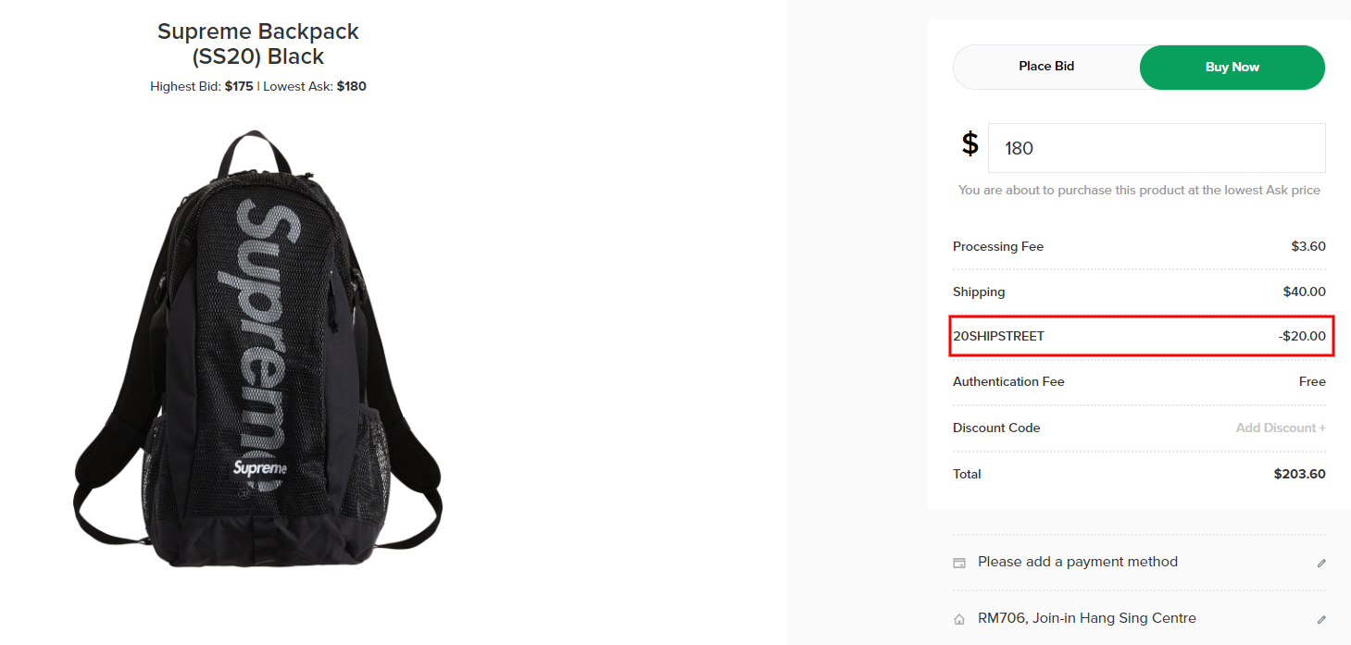Click the 20SHIPSTREET promo code label
Viewport: 1351px width, 645px height.
[998, 336]
